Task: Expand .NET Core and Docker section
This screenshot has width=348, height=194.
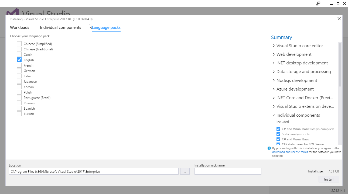Action: tap(274, 98)
